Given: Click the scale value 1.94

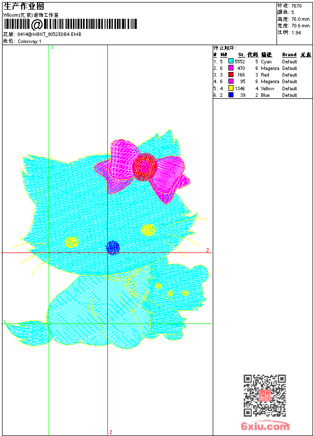Looking at the screenshot, I should 296,32.
